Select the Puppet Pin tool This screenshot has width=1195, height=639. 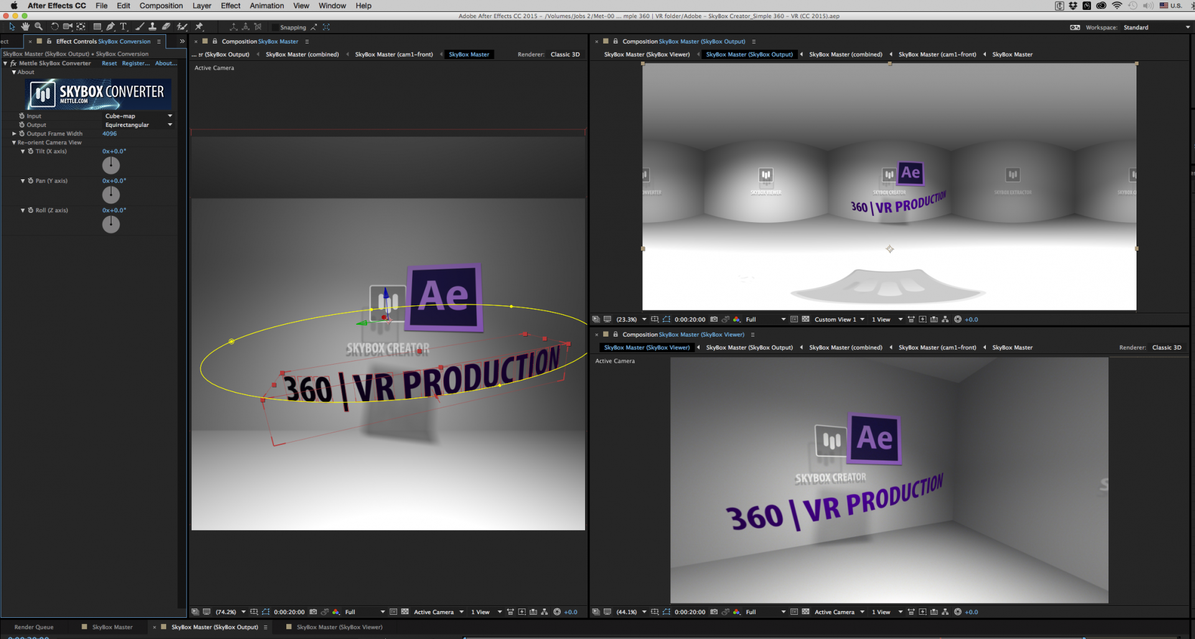pos(199,27)
